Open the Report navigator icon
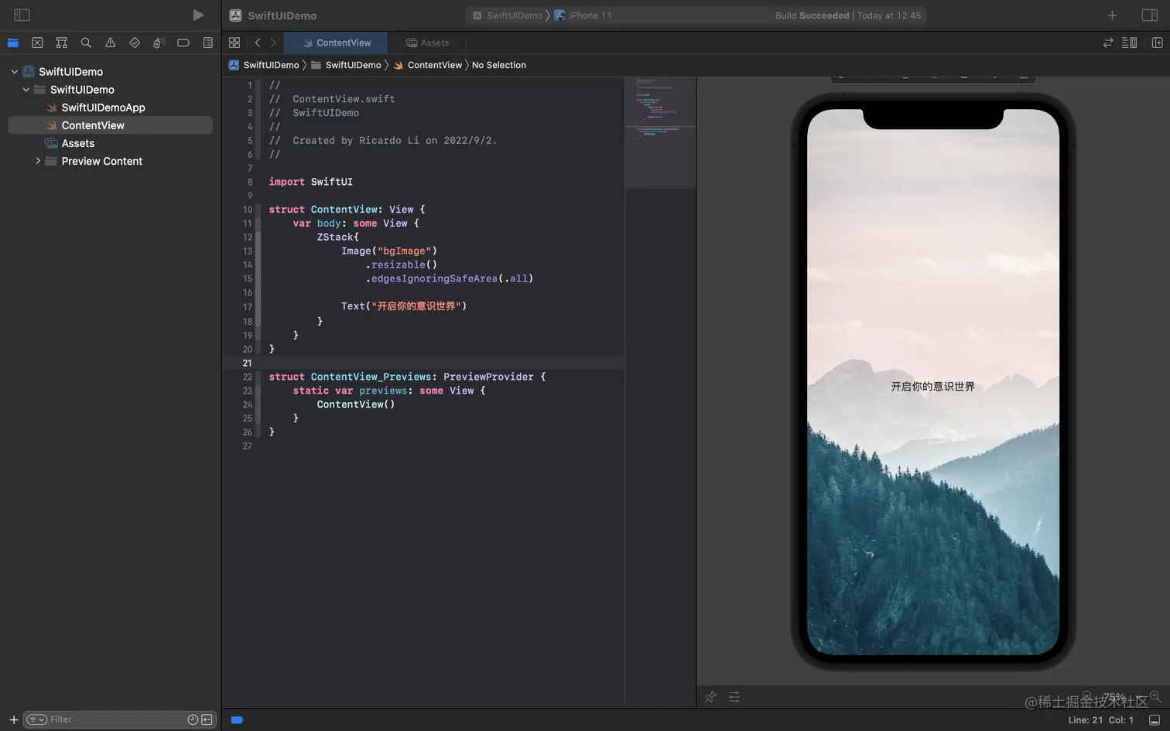The image size is (1170, 731). (x=207, y=43)
